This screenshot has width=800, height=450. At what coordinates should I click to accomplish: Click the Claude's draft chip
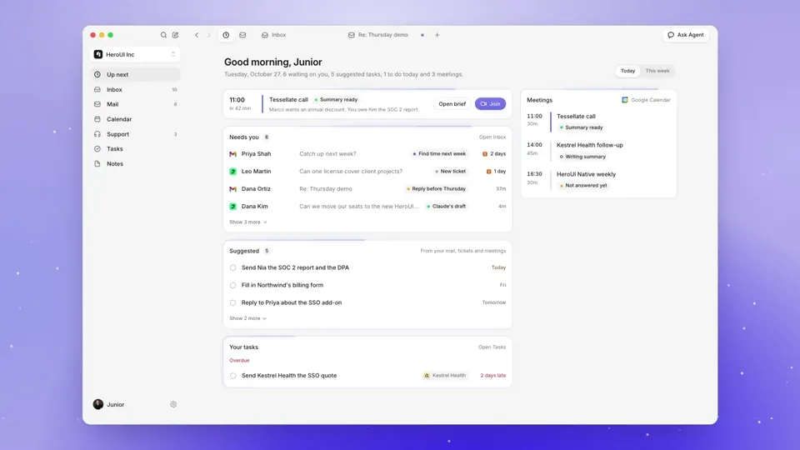(x=447, y=207)
